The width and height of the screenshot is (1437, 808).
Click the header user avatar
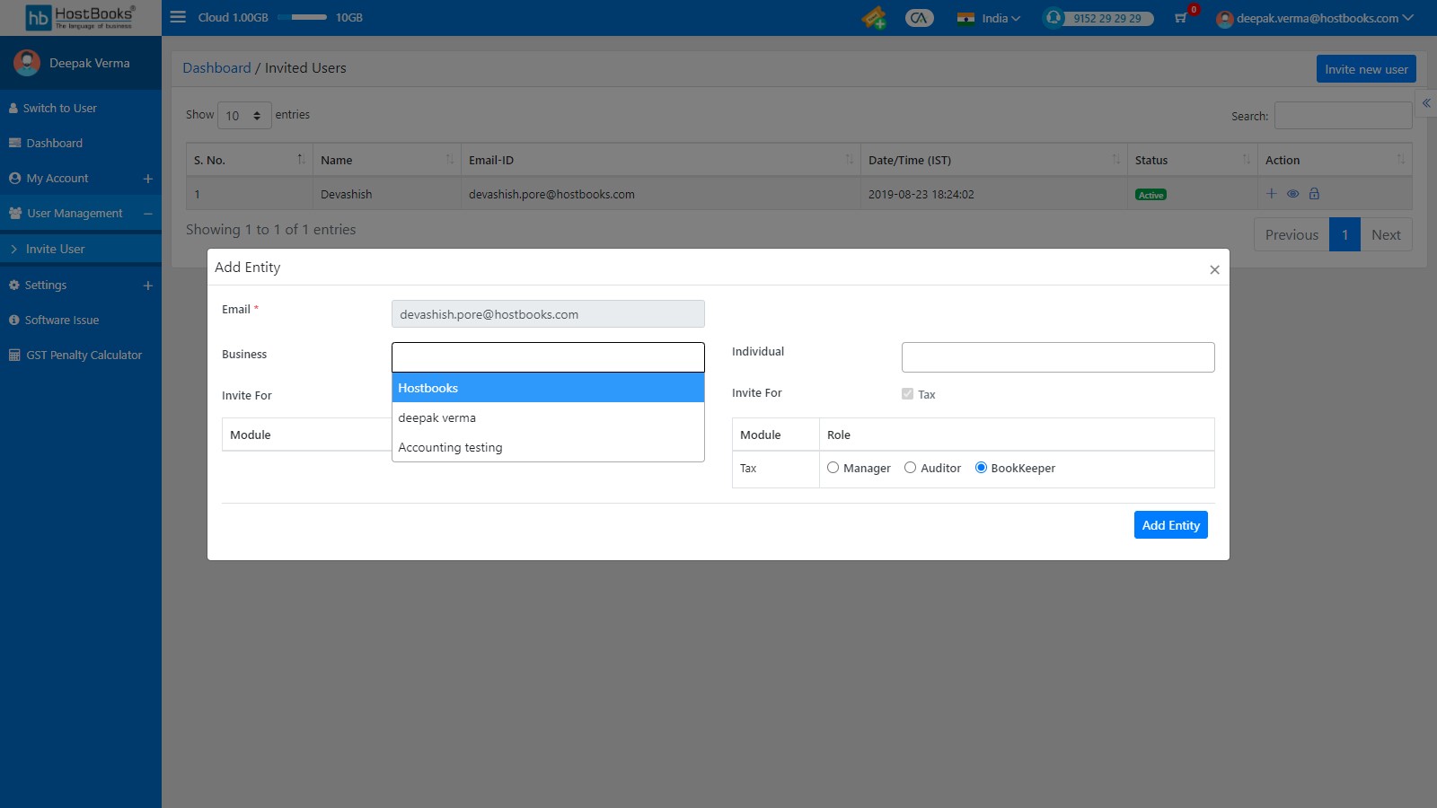tap(1225, 19)
